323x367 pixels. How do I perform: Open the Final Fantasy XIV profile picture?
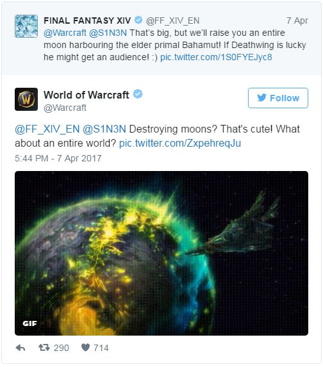(x=26, y=26)
